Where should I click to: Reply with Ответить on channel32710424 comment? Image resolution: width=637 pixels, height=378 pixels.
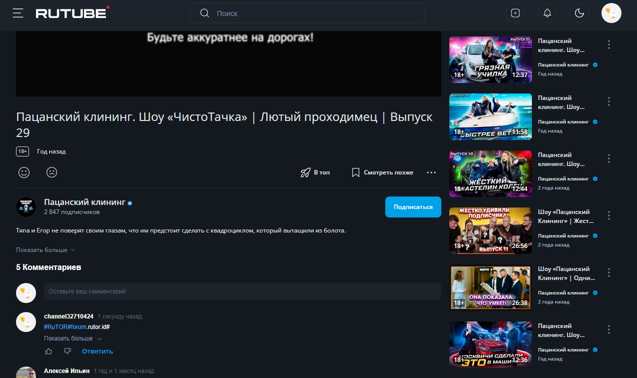click(98, 351)
